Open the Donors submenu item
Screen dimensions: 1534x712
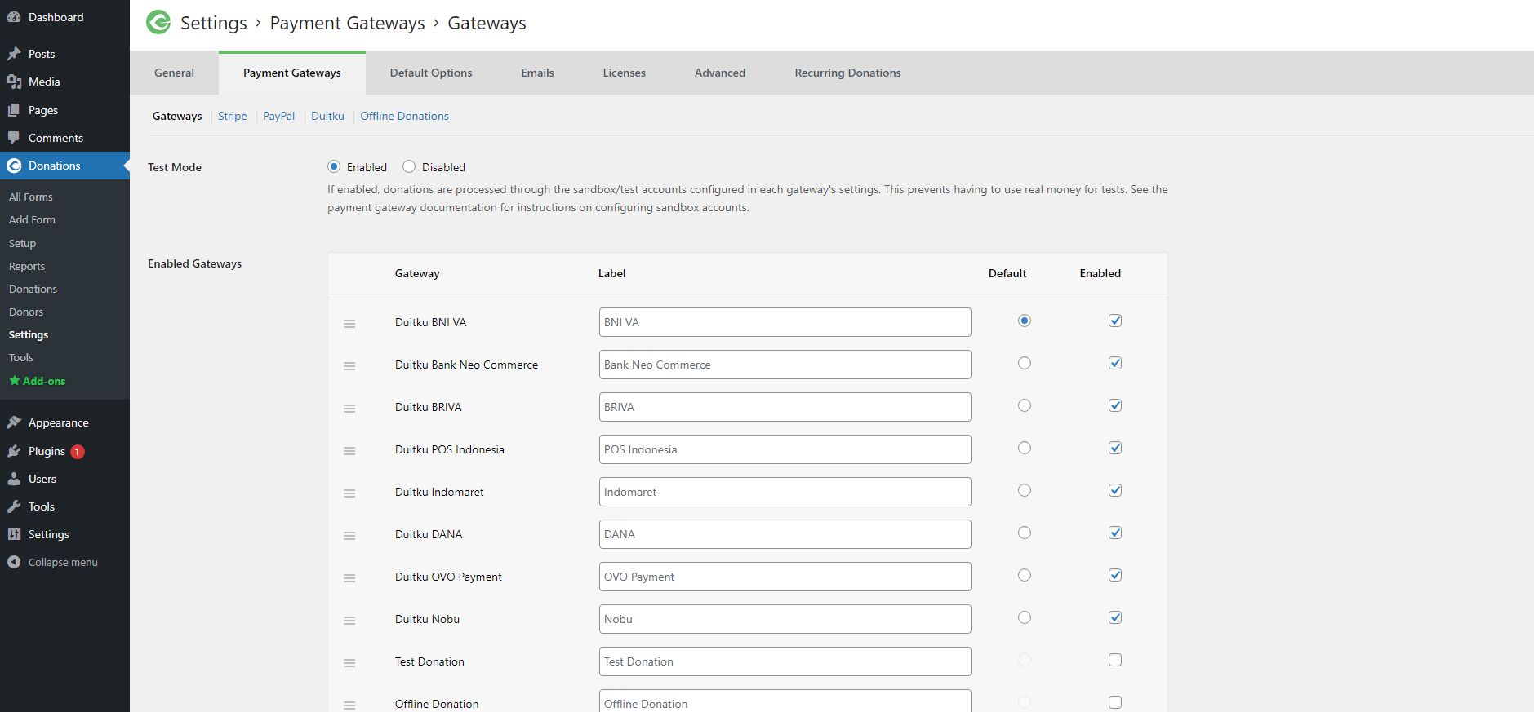[26, 312]
